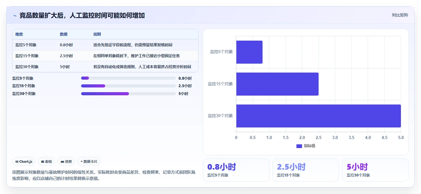Click x-axis tick 2.5
The height and width of the screenshot is (194, 421).
pos(318,137)
